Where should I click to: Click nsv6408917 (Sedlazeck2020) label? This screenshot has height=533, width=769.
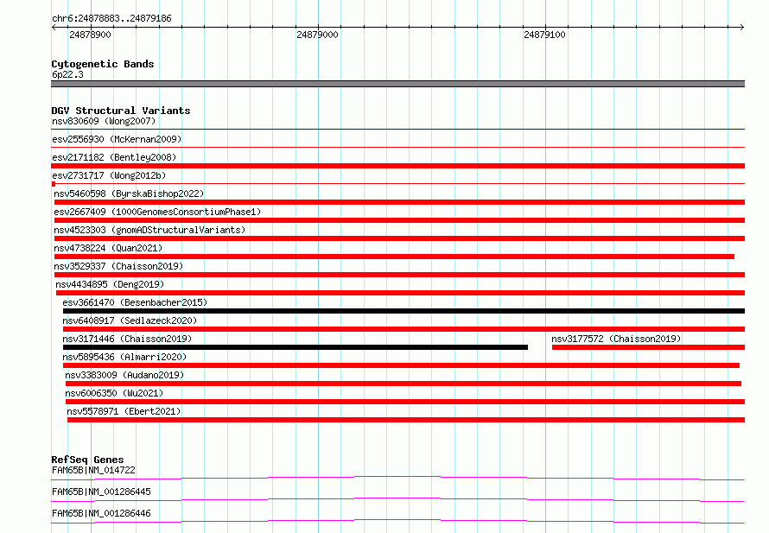(x=130, y=320)
